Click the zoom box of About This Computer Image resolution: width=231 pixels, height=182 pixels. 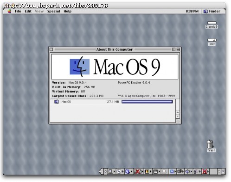(173, 49)
